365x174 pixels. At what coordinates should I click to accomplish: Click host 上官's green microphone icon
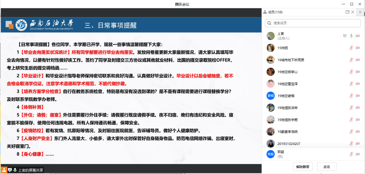tap(351, 36)
